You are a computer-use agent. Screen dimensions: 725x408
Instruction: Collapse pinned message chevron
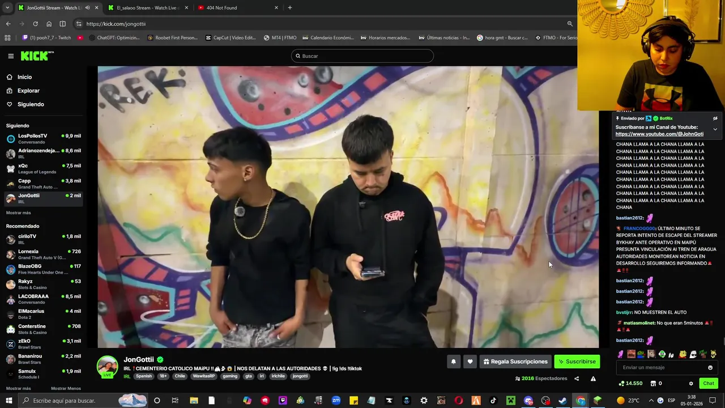click(715, 130)
